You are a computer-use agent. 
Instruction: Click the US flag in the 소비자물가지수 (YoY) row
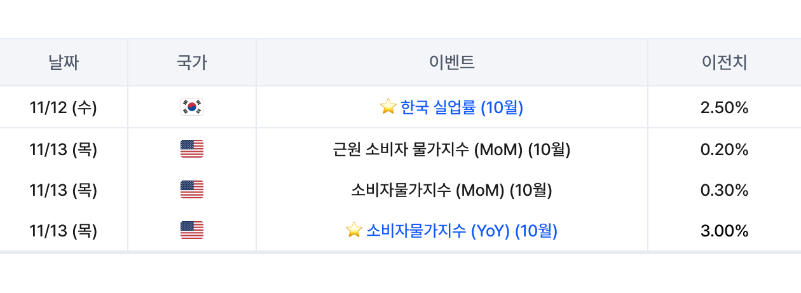(192, 231)
